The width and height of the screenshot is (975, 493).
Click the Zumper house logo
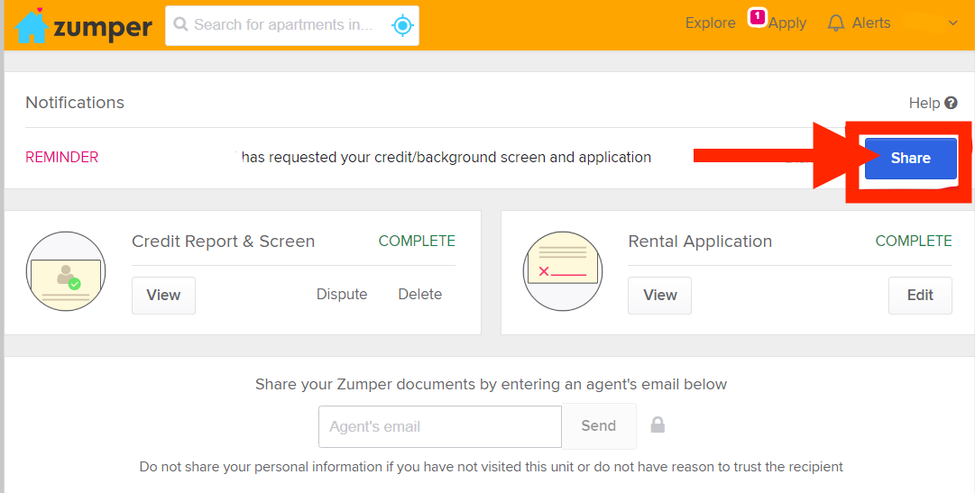pyautogui.click(x=31, y=25)
